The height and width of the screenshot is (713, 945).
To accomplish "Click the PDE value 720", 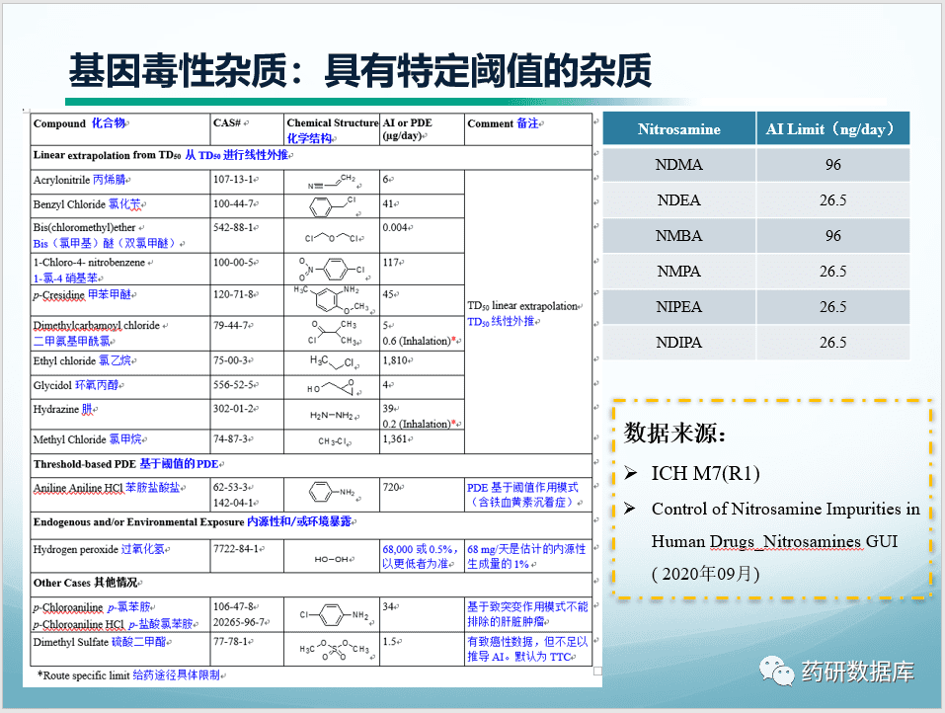I will click(391, 487).
